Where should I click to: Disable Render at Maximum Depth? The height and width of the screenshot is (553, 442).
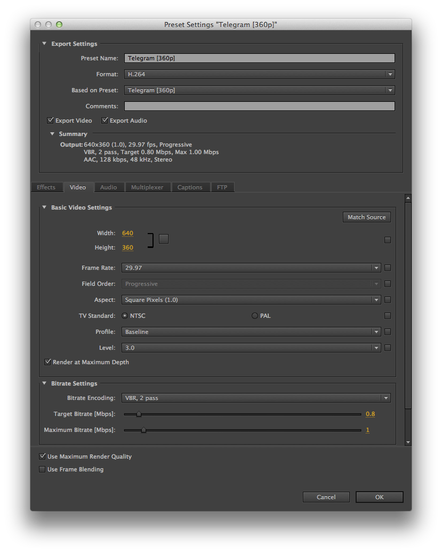pos(47,362)
